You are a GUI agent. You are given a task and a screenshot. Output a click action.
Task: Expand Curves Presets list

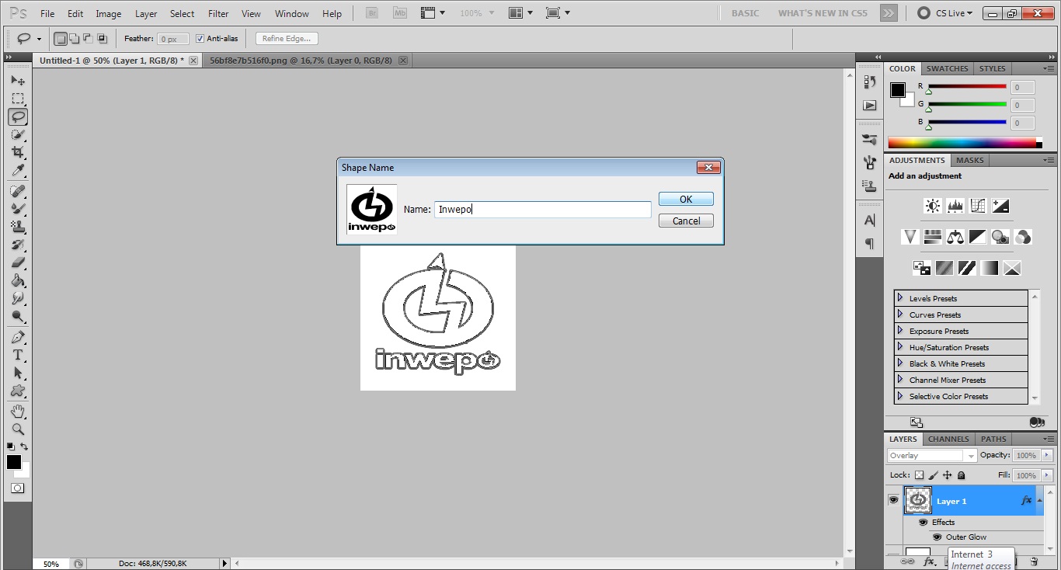tap(900, 315)
